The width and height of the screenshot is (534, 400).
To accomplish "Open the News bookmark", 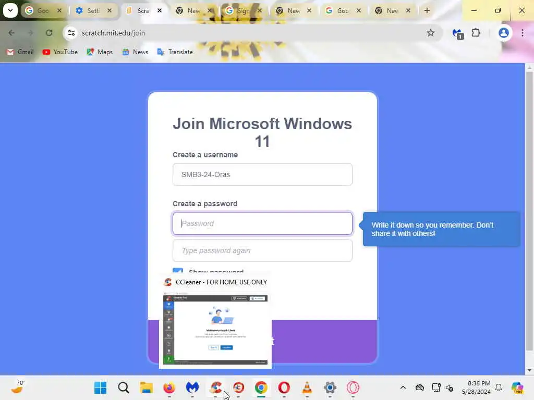I will [x=135, y=52].
